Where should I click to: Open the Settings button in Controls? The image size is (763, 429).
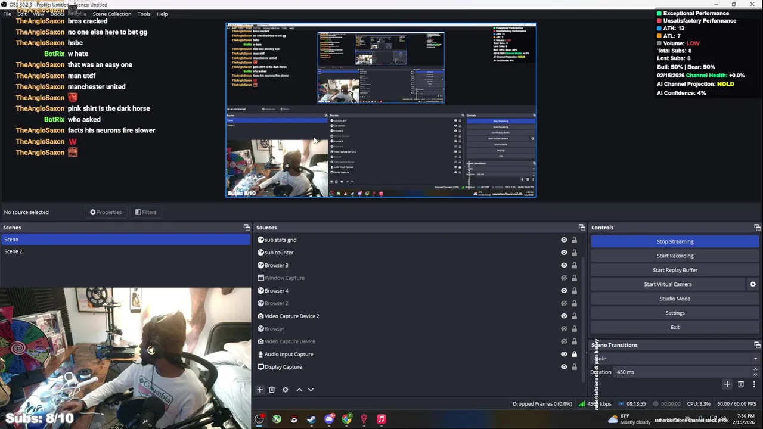(x=675, y=313)
